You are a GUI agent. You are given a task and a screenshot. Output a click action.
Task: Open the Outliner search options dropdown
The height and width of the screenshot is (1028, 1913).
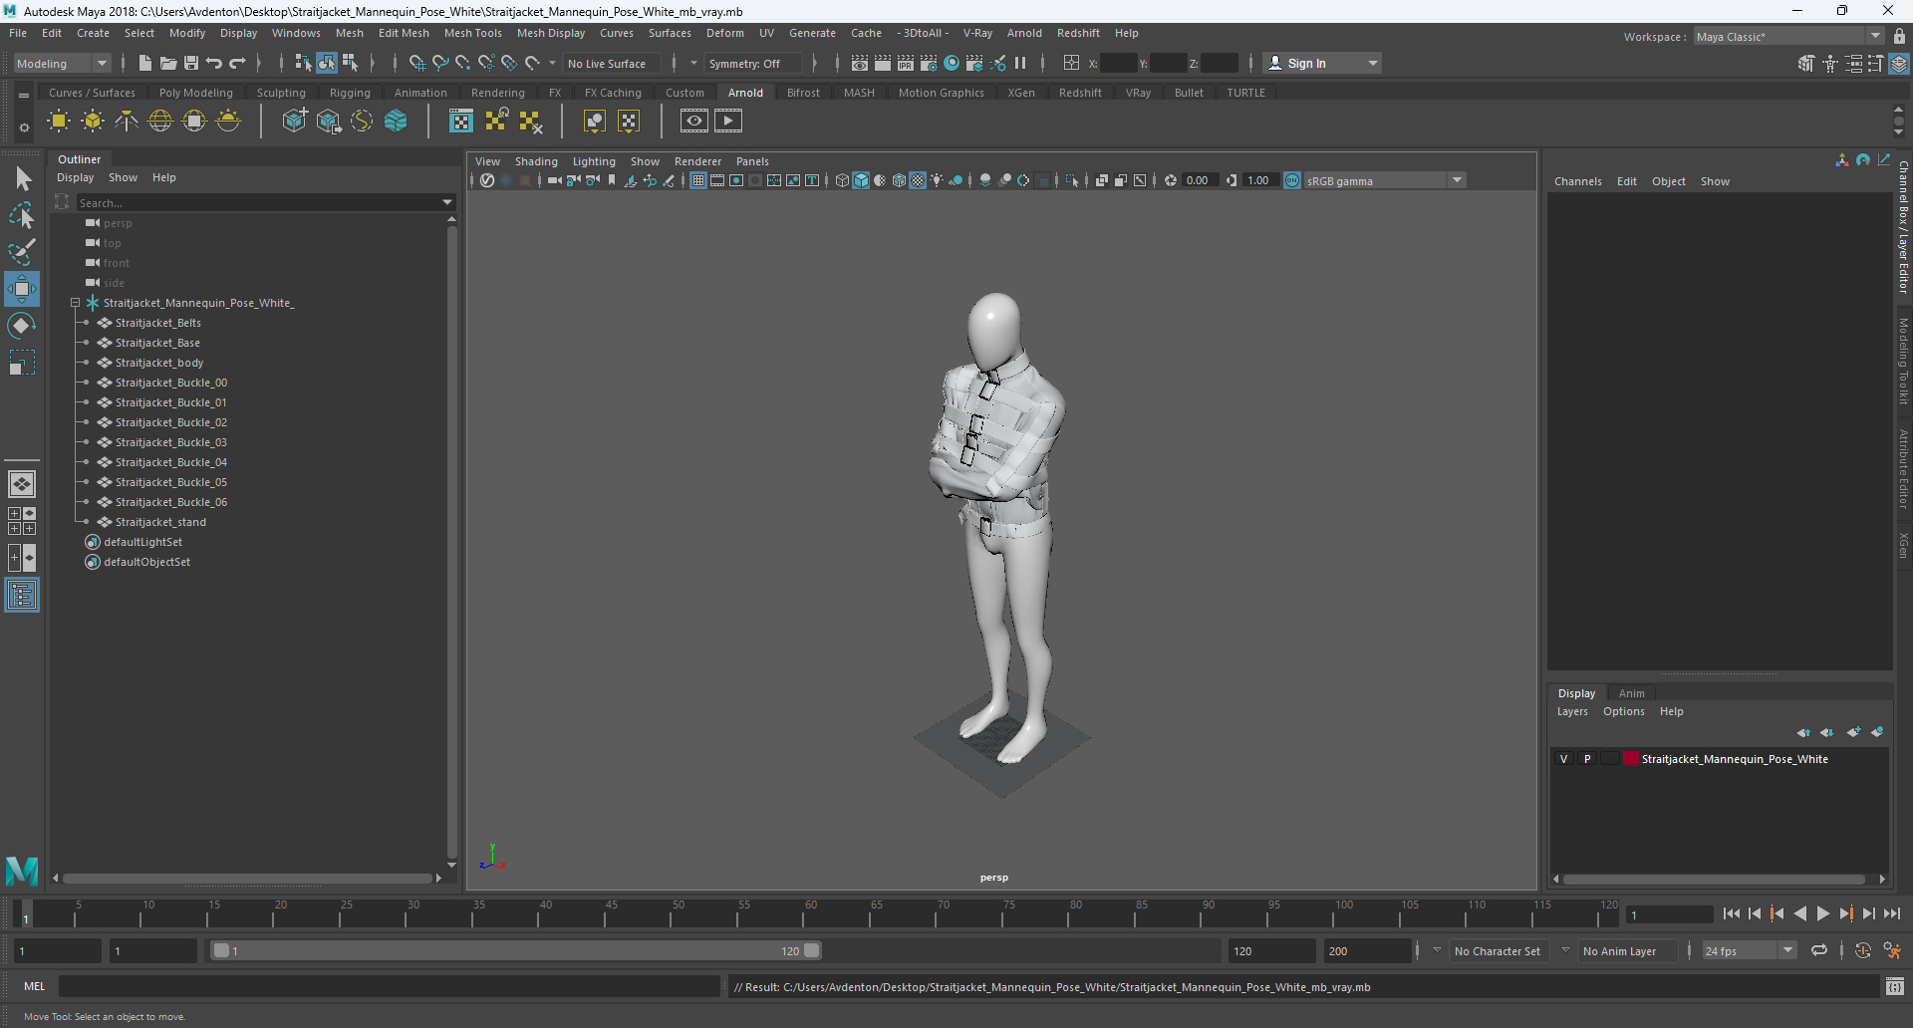[x=447, y=202]
